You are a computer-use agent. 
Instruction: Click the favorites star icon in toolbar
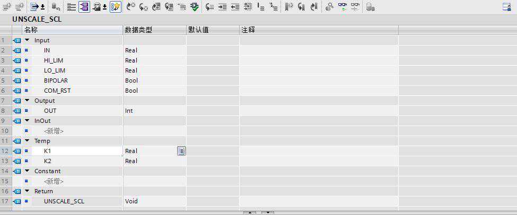pos(115,7)
